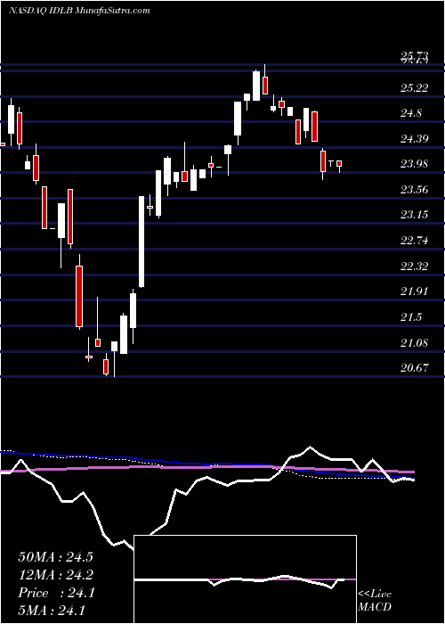Viewport: 445px width, 624px height.
Task: Click the 23.15 price label
Action: [415, 216]
